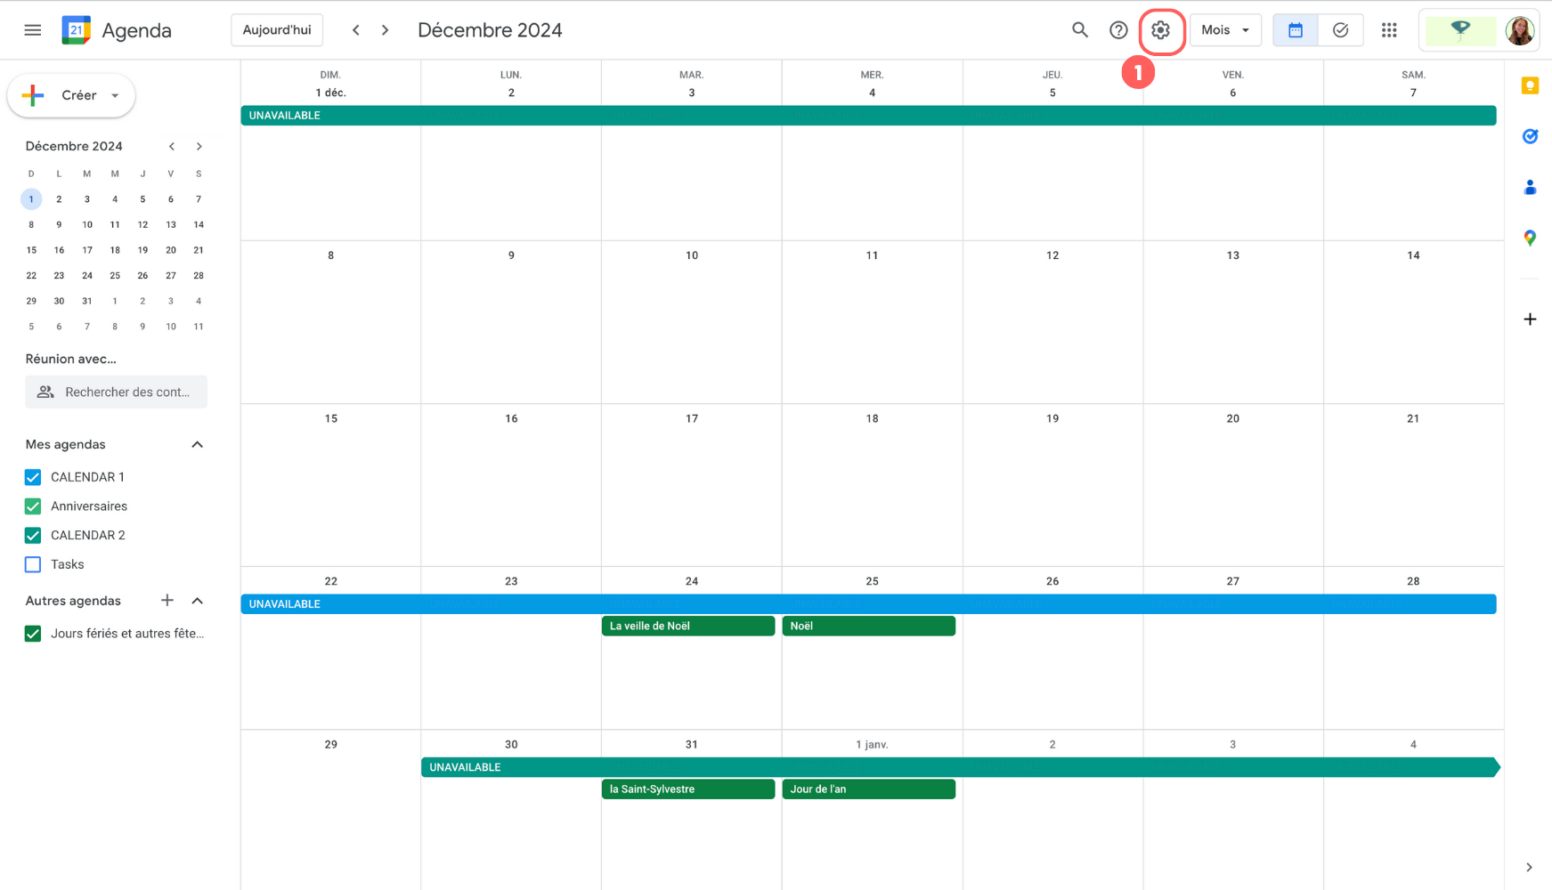Open the help question mark icon
Screen dimensions: 1552x890
point(1118,30)
